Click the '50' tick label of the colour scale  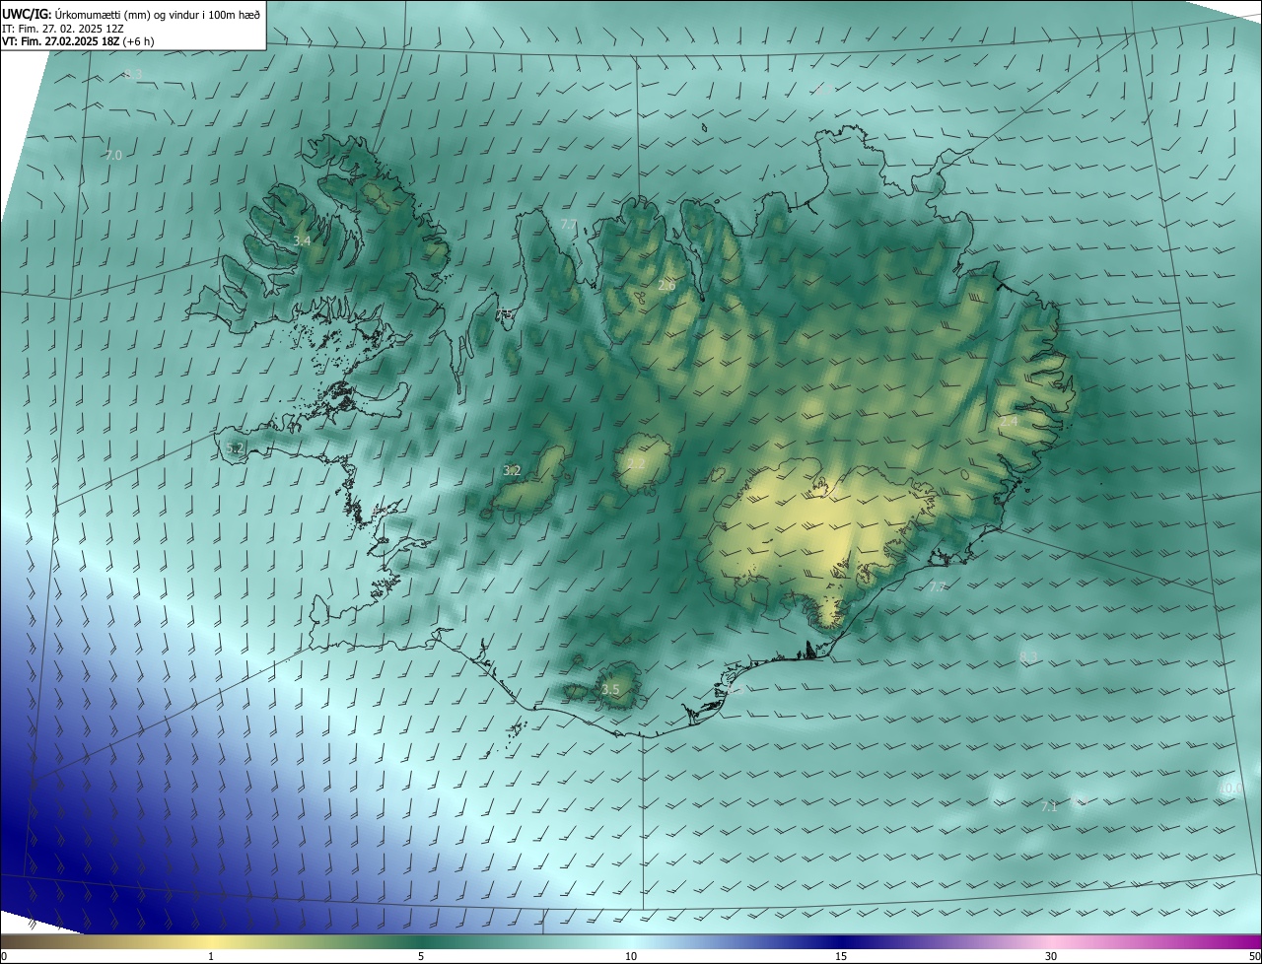1254,956
